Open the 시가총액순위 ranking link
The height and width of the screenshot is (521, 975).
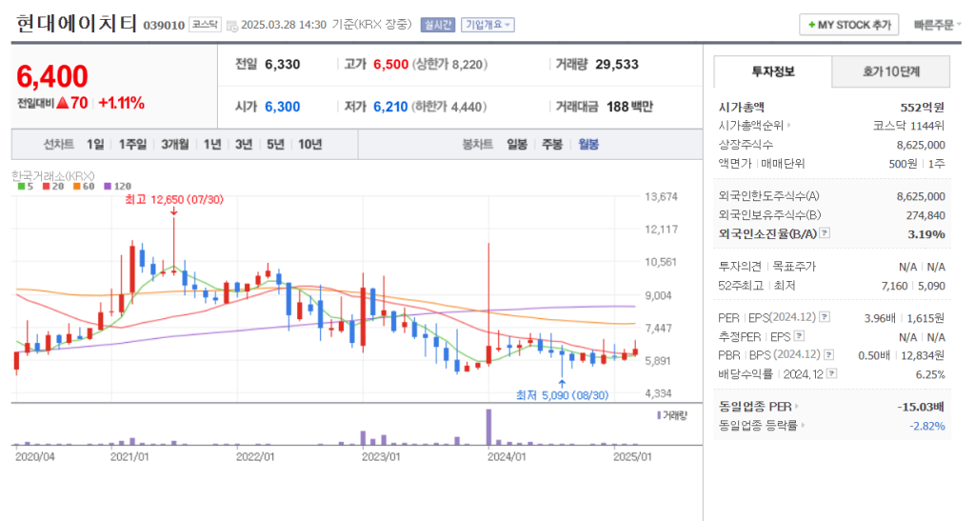click(x=754, y=126)
